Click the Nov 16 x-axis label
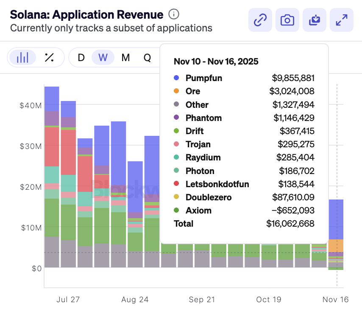 coord(335,300)
